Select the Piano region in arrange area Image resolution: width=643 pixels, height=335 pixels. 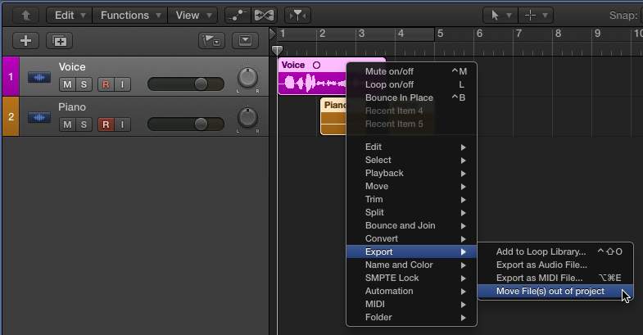[333, 116]
